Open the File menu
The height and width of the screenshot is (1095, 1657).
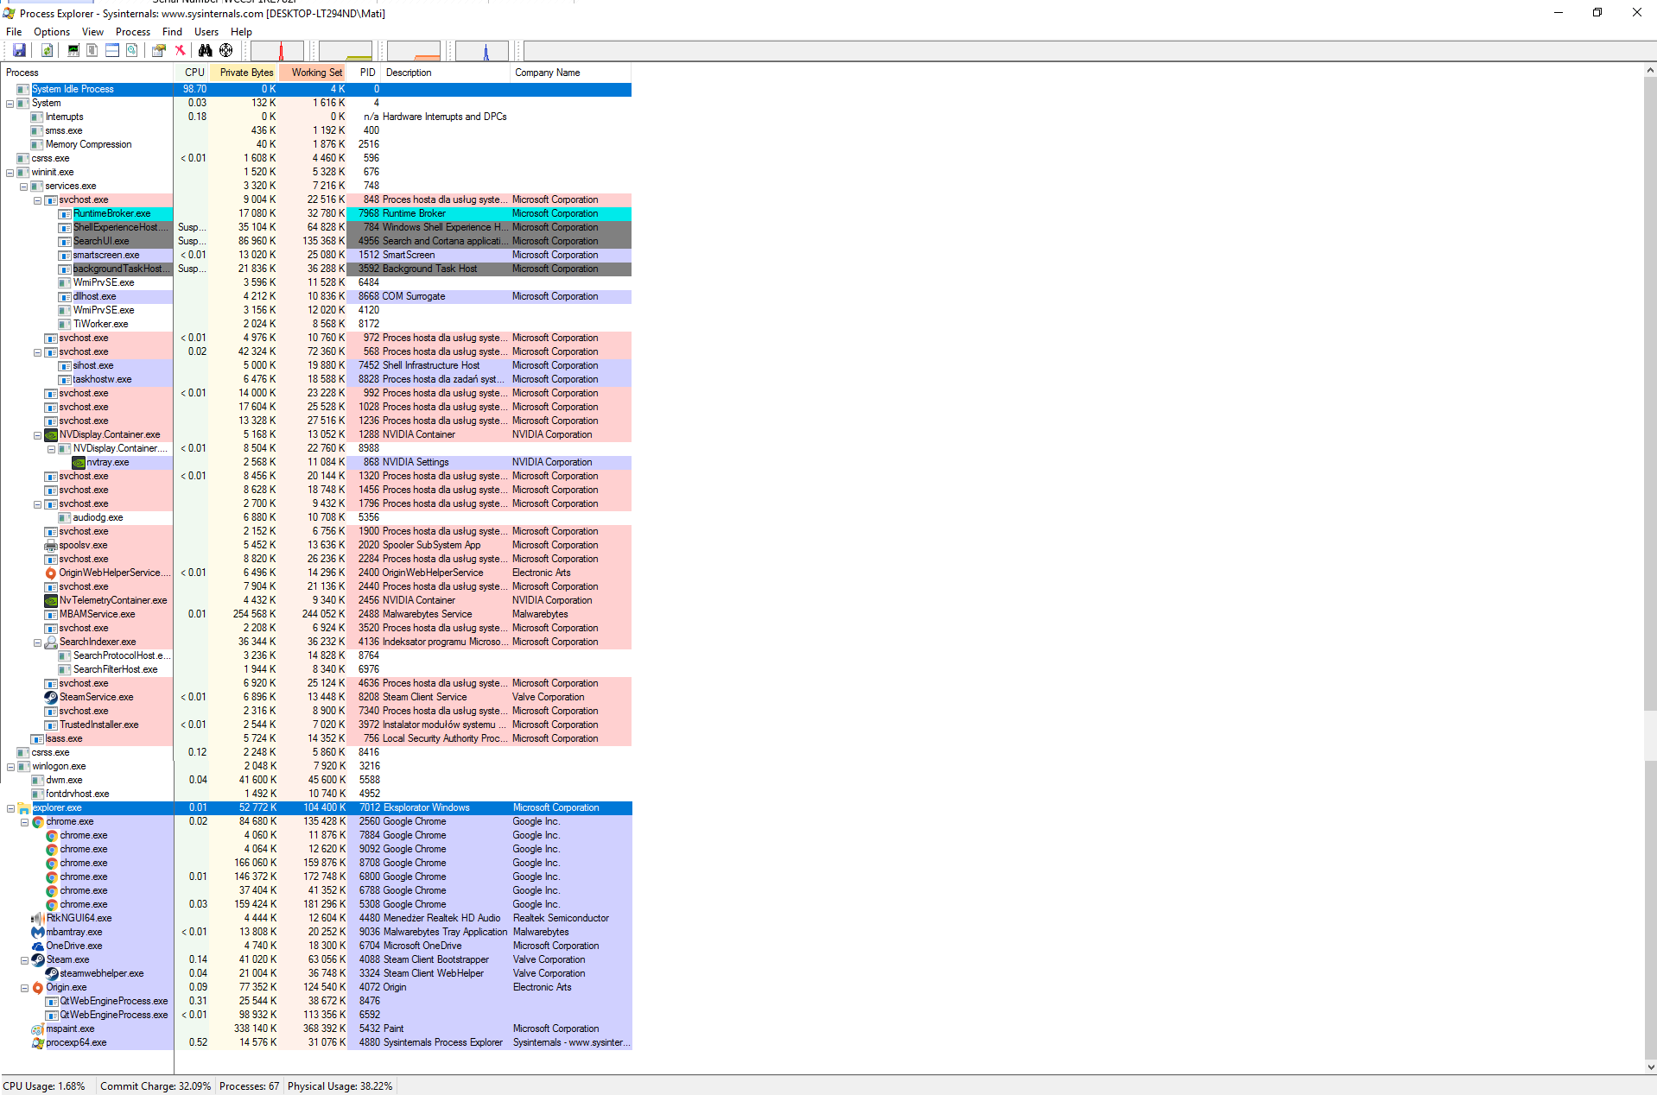(x=14, y=32)
